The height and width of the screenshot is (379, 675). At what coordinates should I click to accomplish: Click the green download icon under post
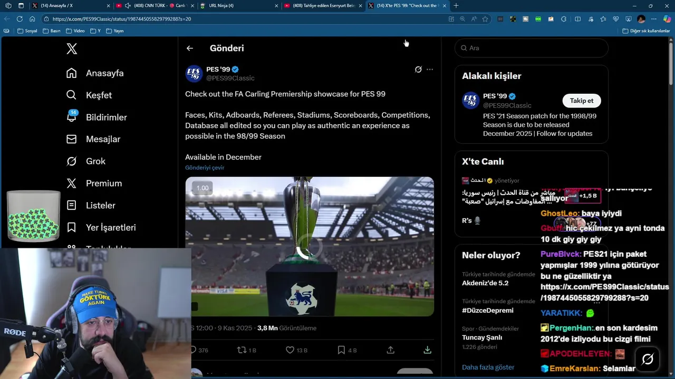pos(427,350)
